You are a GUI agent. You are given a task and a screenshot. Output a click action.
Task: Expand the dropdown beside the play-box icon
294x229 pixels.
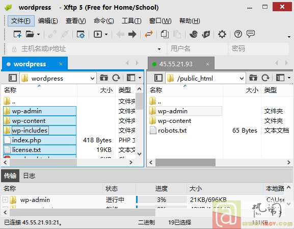pos(106,34)
